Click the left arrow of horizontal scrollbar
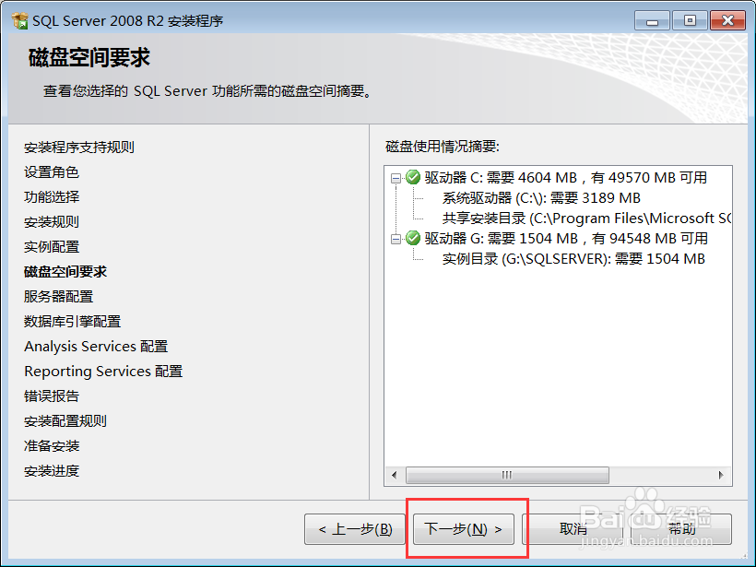This screenshot has height=567, width=756. [x=395, y=475]
